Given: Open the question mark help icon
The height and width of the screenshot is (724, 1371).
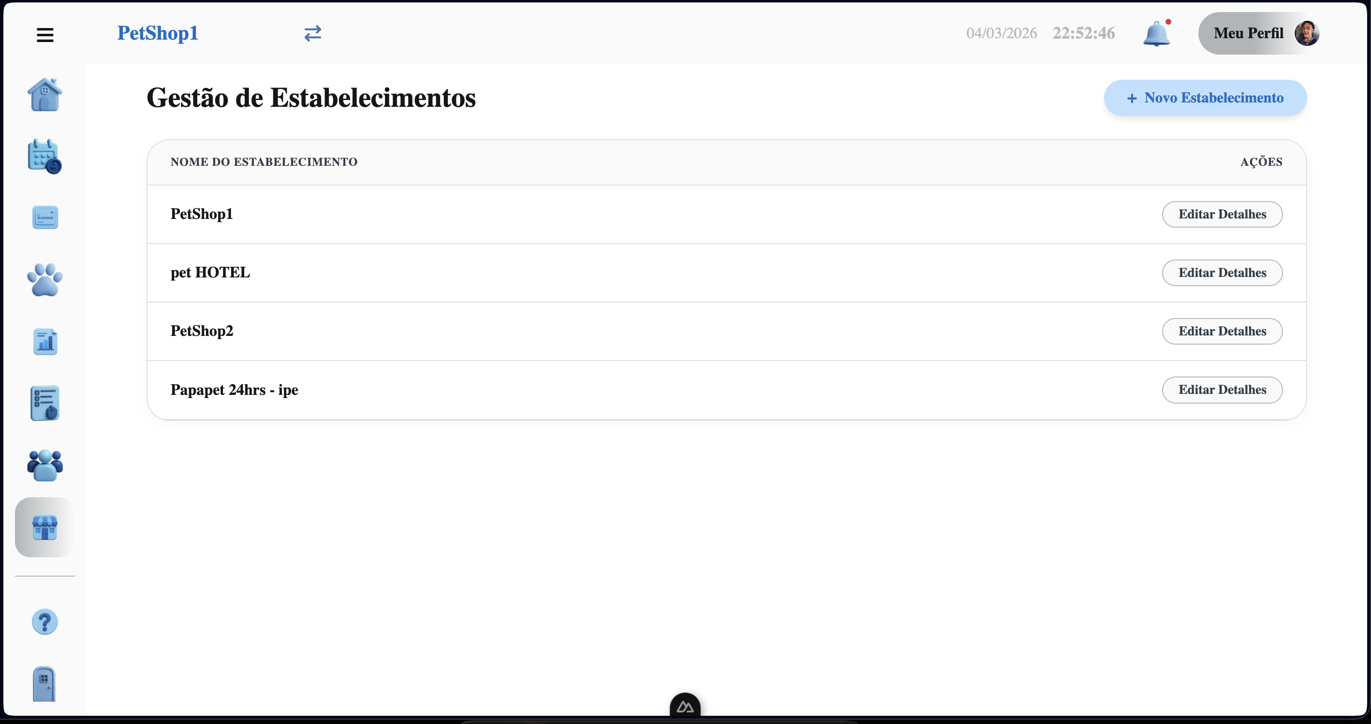Looking at the screenshot, I should tap(44, 622).
